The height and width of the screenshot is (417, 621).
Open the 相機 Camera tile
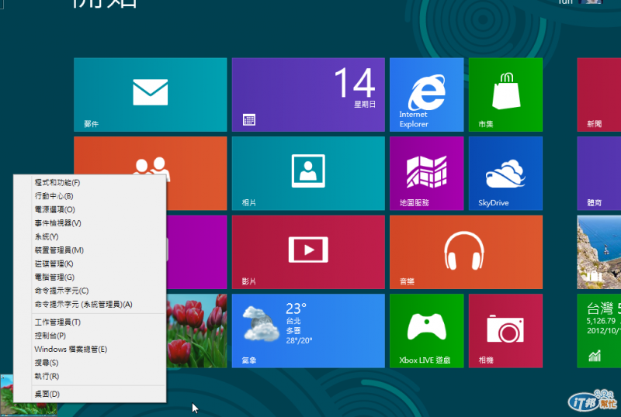pyautogui.click(x=505, y=331)
